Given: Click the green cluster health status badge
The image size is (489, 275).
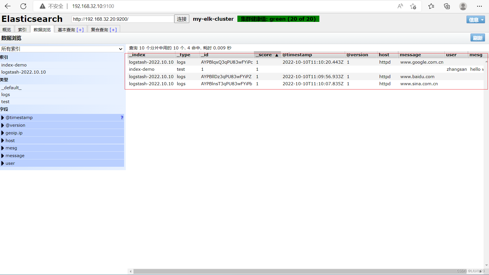Looking at the screenshot, I should pos(278,19).
